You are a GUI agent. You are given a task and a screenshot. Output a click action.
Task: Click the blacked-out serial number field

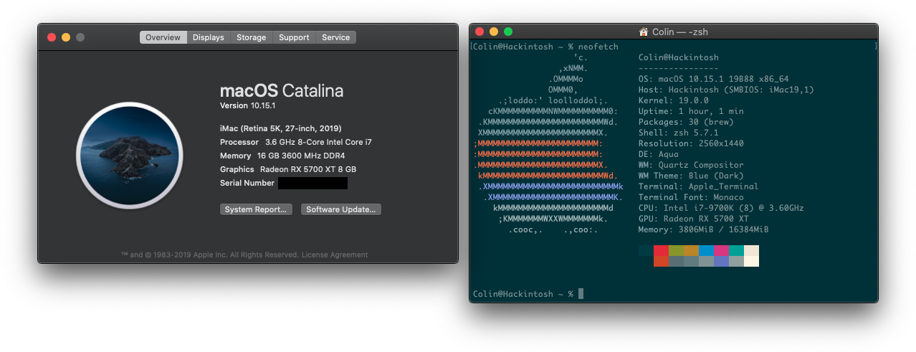tap(313, 183)
